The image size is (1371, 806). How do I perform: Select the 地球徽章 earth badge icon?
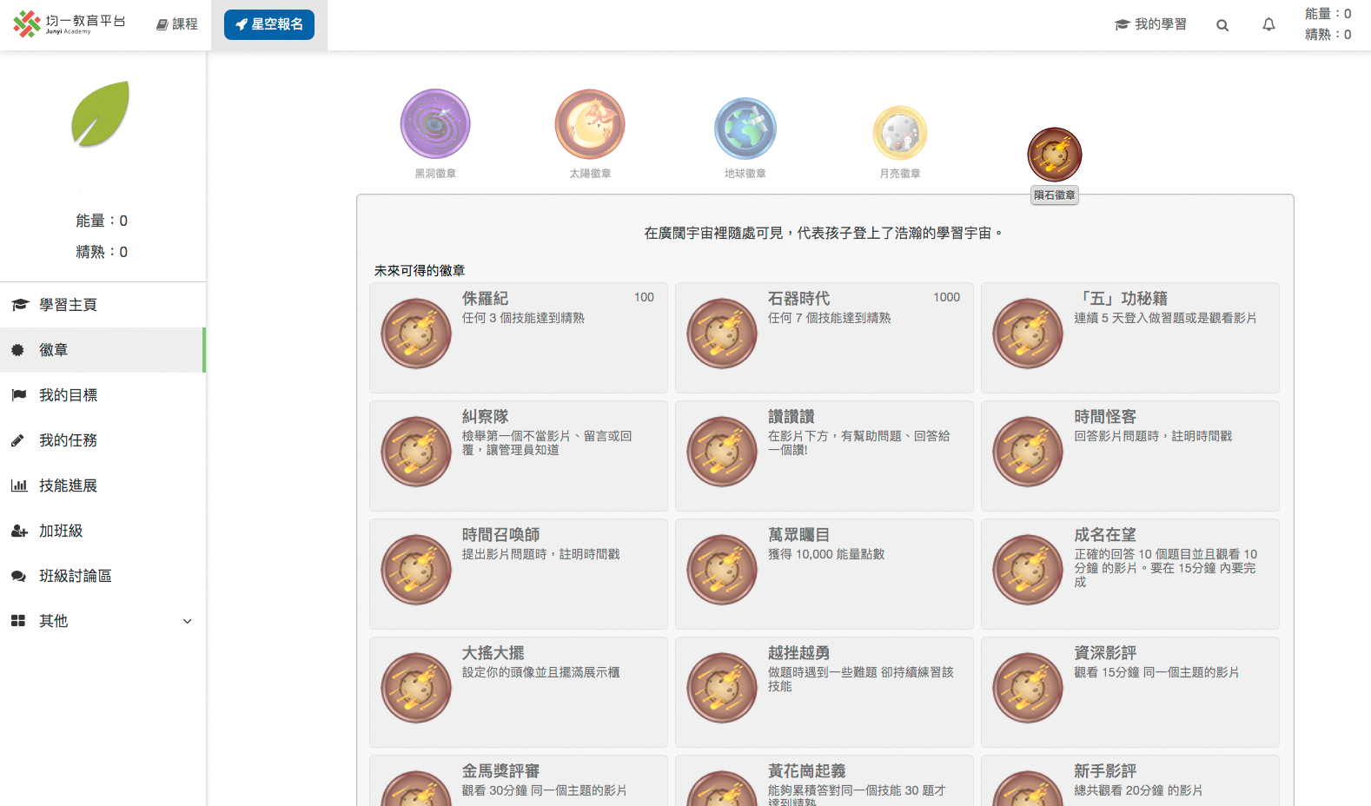point(745,129)
